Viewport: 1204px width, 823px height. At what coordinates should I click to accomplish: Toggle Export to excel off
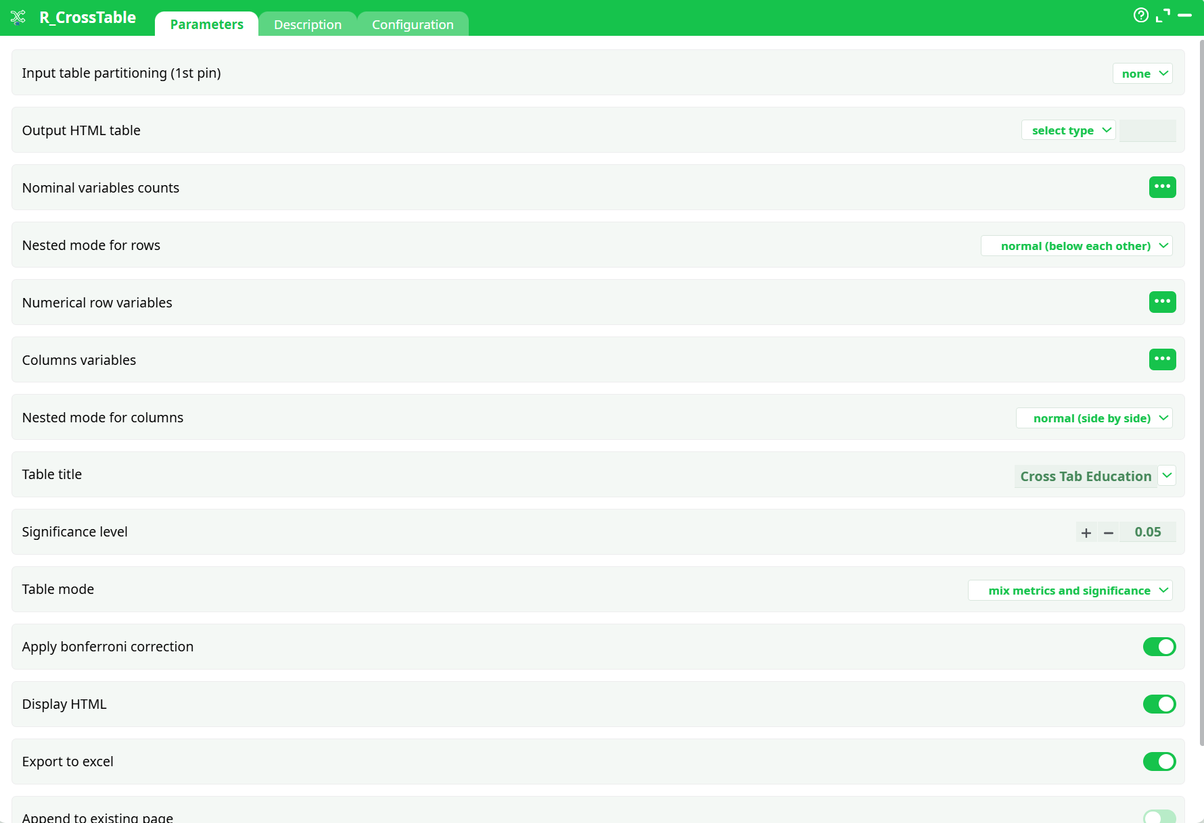click(x=1159, y=762)
